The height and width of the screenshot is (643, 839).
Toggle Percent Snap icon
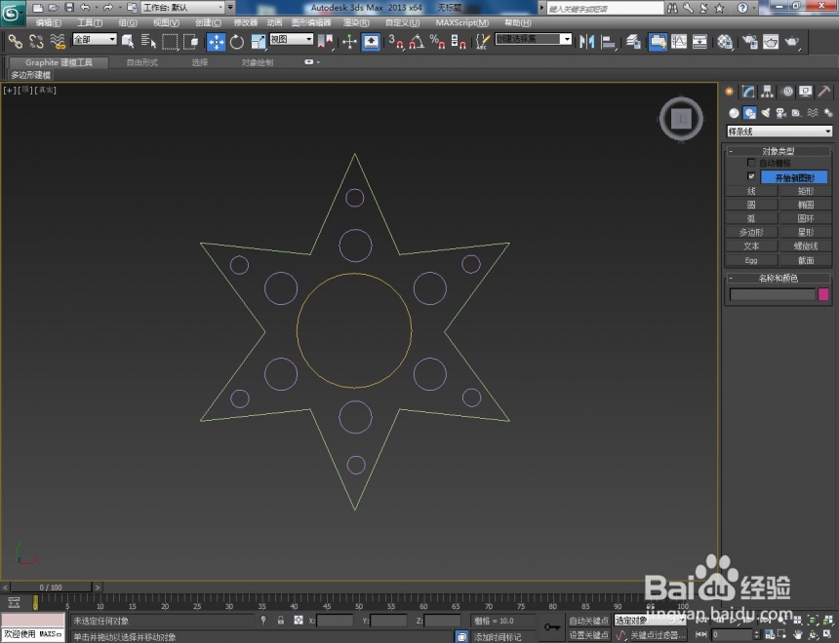tap(437, 41)
